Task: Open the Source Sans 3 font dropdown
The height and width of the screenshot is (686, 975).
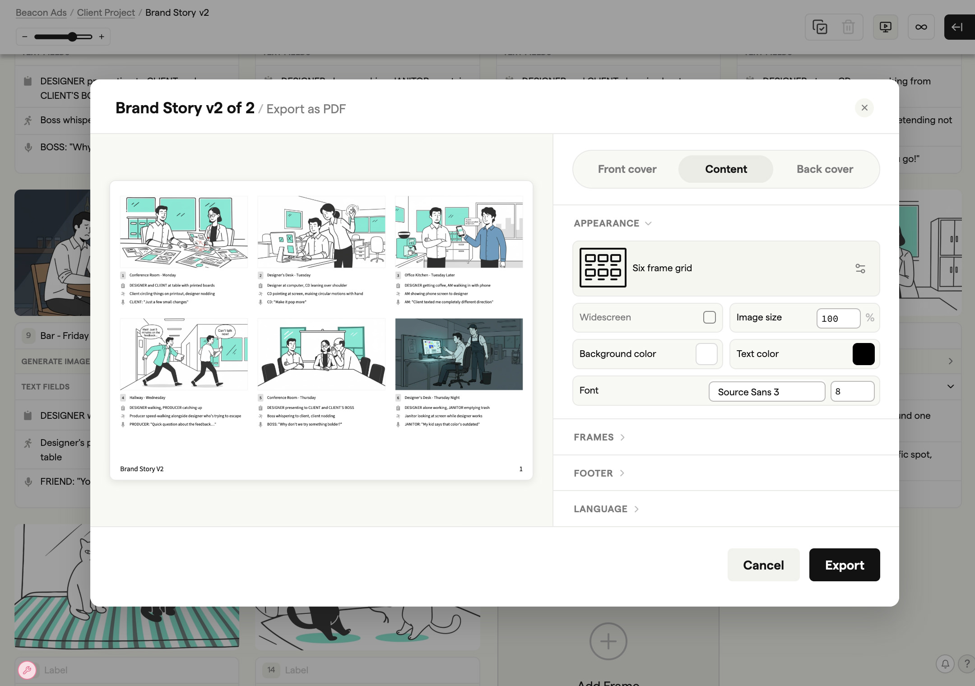Action: 766,391
